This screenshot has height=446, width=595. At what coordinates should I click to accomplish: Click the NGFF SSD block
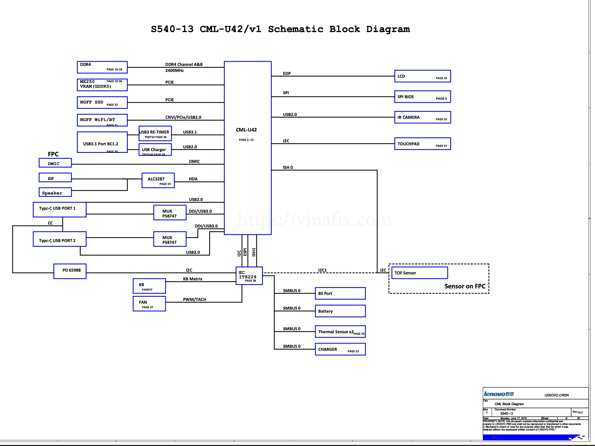(102, 102)
